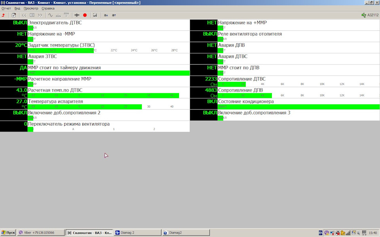The width and height of the screenshot is (380, 237).
Task: Switch to Viber +79136105066 taskbar button
Action: pos(41,233)
